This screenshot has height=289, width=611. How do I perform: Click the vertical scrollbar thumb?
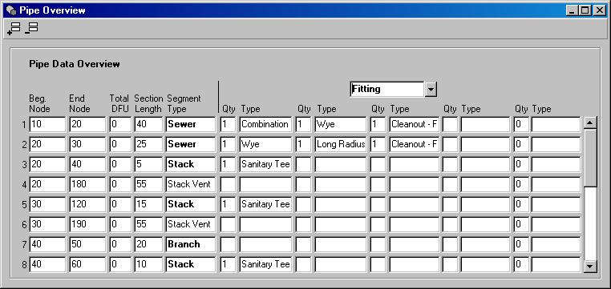590,158
